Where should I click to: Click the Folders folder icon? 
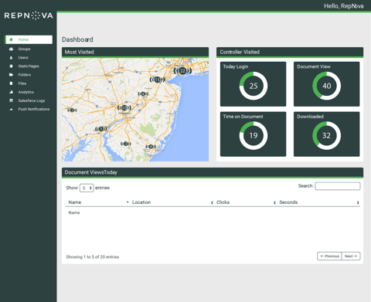[x=11, y=75]
